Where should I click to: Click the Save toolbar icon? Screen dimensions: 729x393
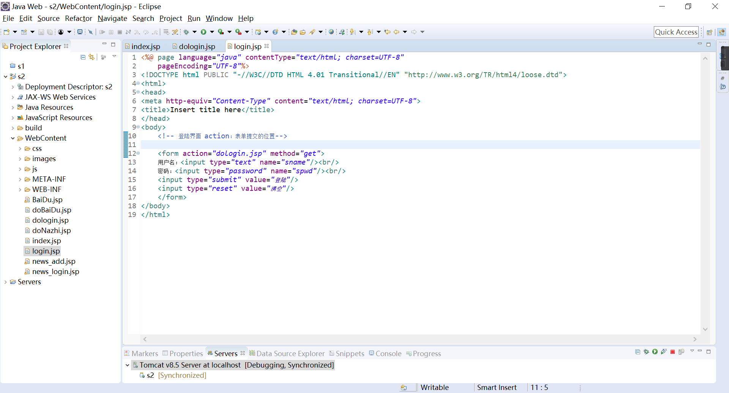(x=41, y=32)
